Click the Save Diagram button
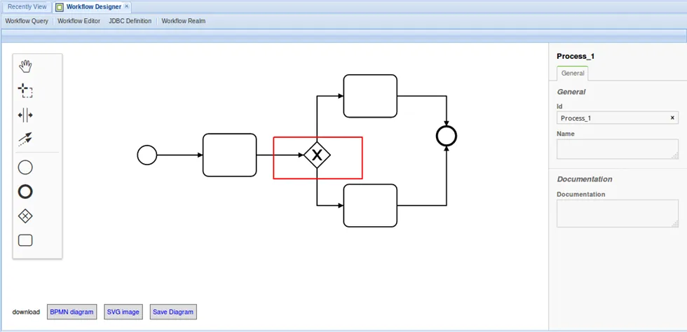 [173, 312]
